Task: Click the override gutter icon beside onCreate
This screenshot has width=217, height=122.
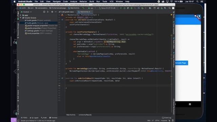Action: [62, 20]
